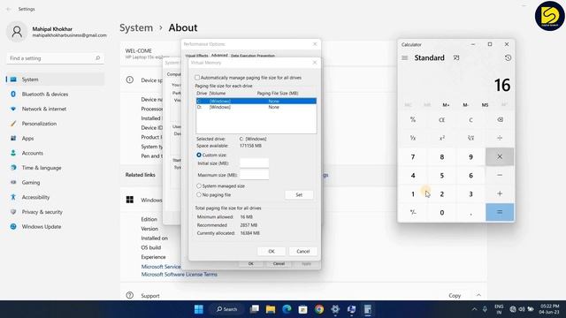Click the System breadcrumb link

[x=136, y=27]
